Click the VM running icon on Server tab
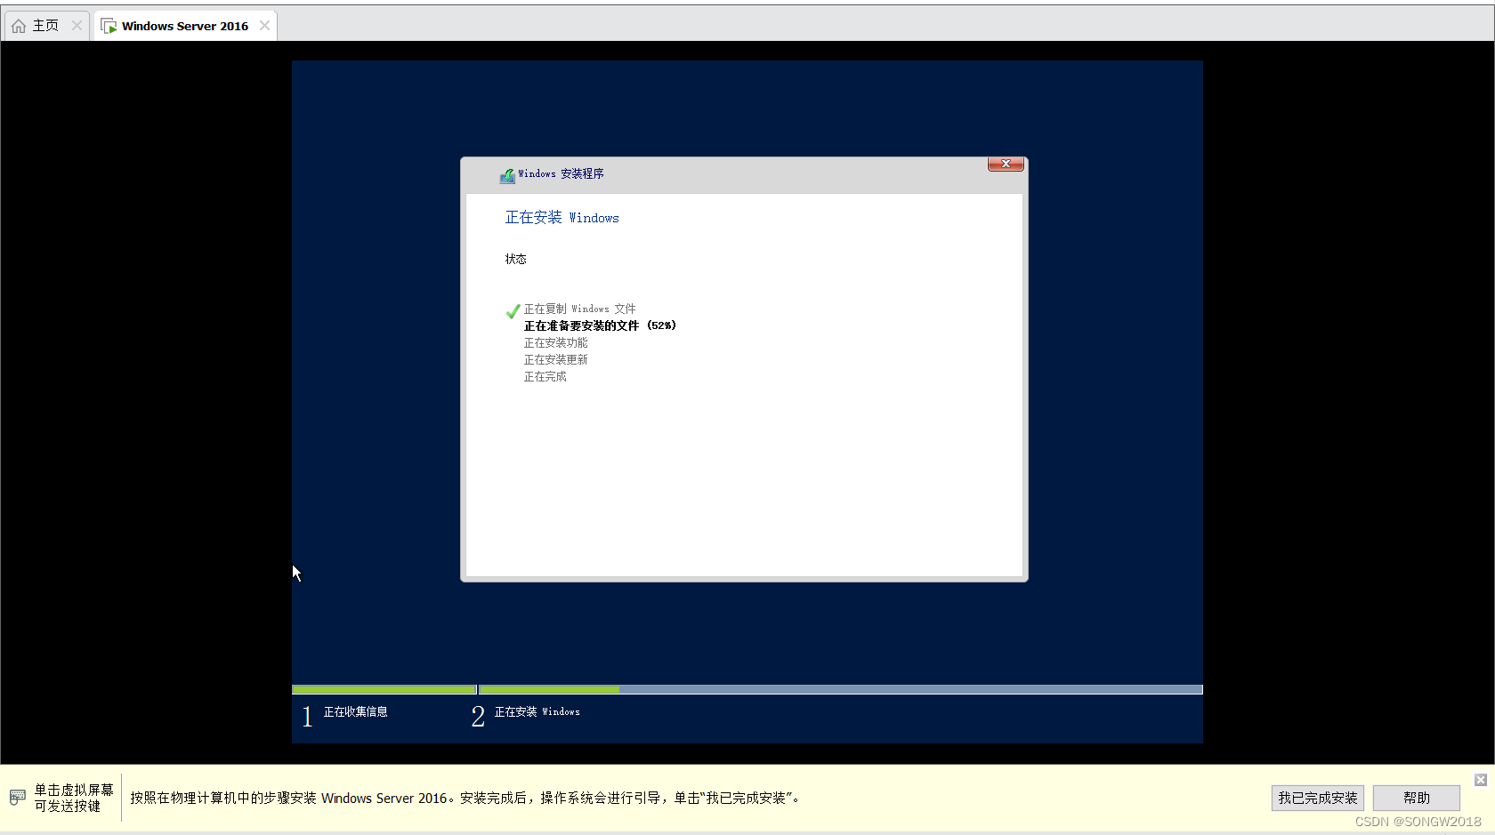This screenshot has width=1495, height=835. coord(109,26)
